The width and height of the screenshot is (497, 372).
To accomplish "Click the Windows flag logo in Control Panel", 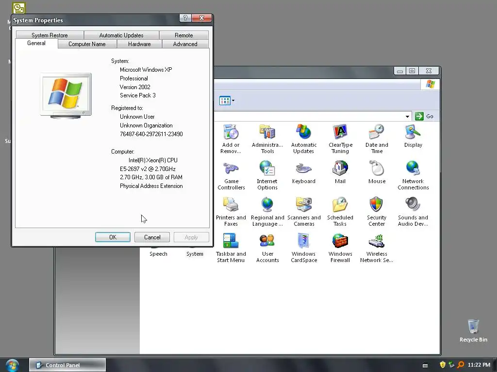I will point(430,84).
